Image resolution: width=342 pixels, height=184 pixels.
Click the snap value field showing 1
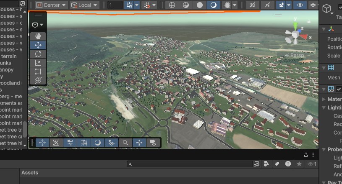click(115, 5)
